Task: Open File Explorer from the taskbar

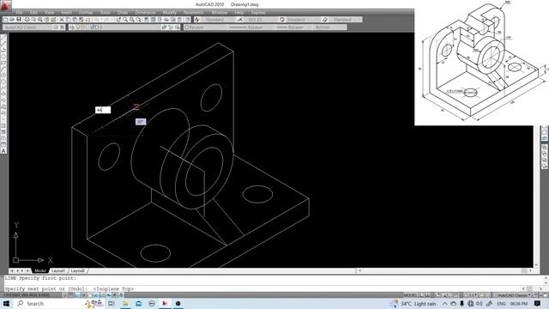Action: tap(125, 303)
